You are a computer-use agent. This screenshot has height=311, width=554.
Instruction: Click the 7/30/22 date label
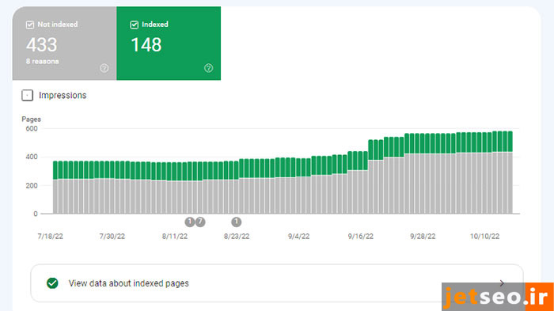112,237
